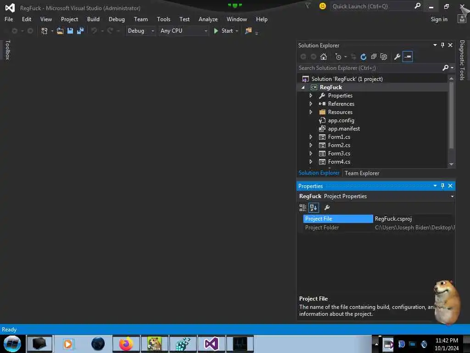
Task: Click the Solution Explorer Home icon
Action: click(x=324, y=57)
